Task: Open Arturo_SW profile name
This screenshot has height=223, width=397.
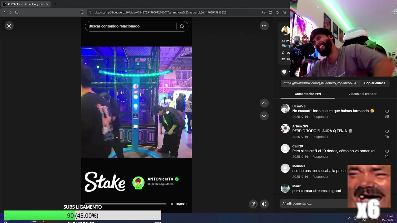Action: click(x=300, y=126)
